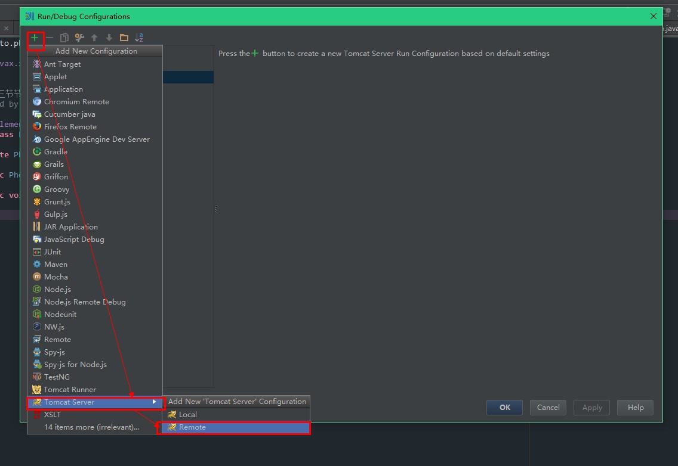
Task: Select the Application configuration type
Action: [95, 89]
